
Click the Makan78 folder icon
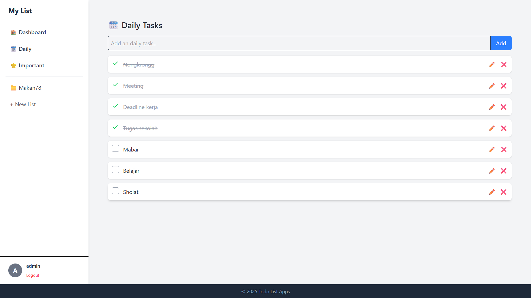click(x=13, y=88)
